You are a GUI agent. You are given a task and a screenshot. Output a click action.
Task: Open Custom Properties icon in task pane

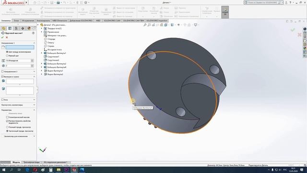coord(305,52)
